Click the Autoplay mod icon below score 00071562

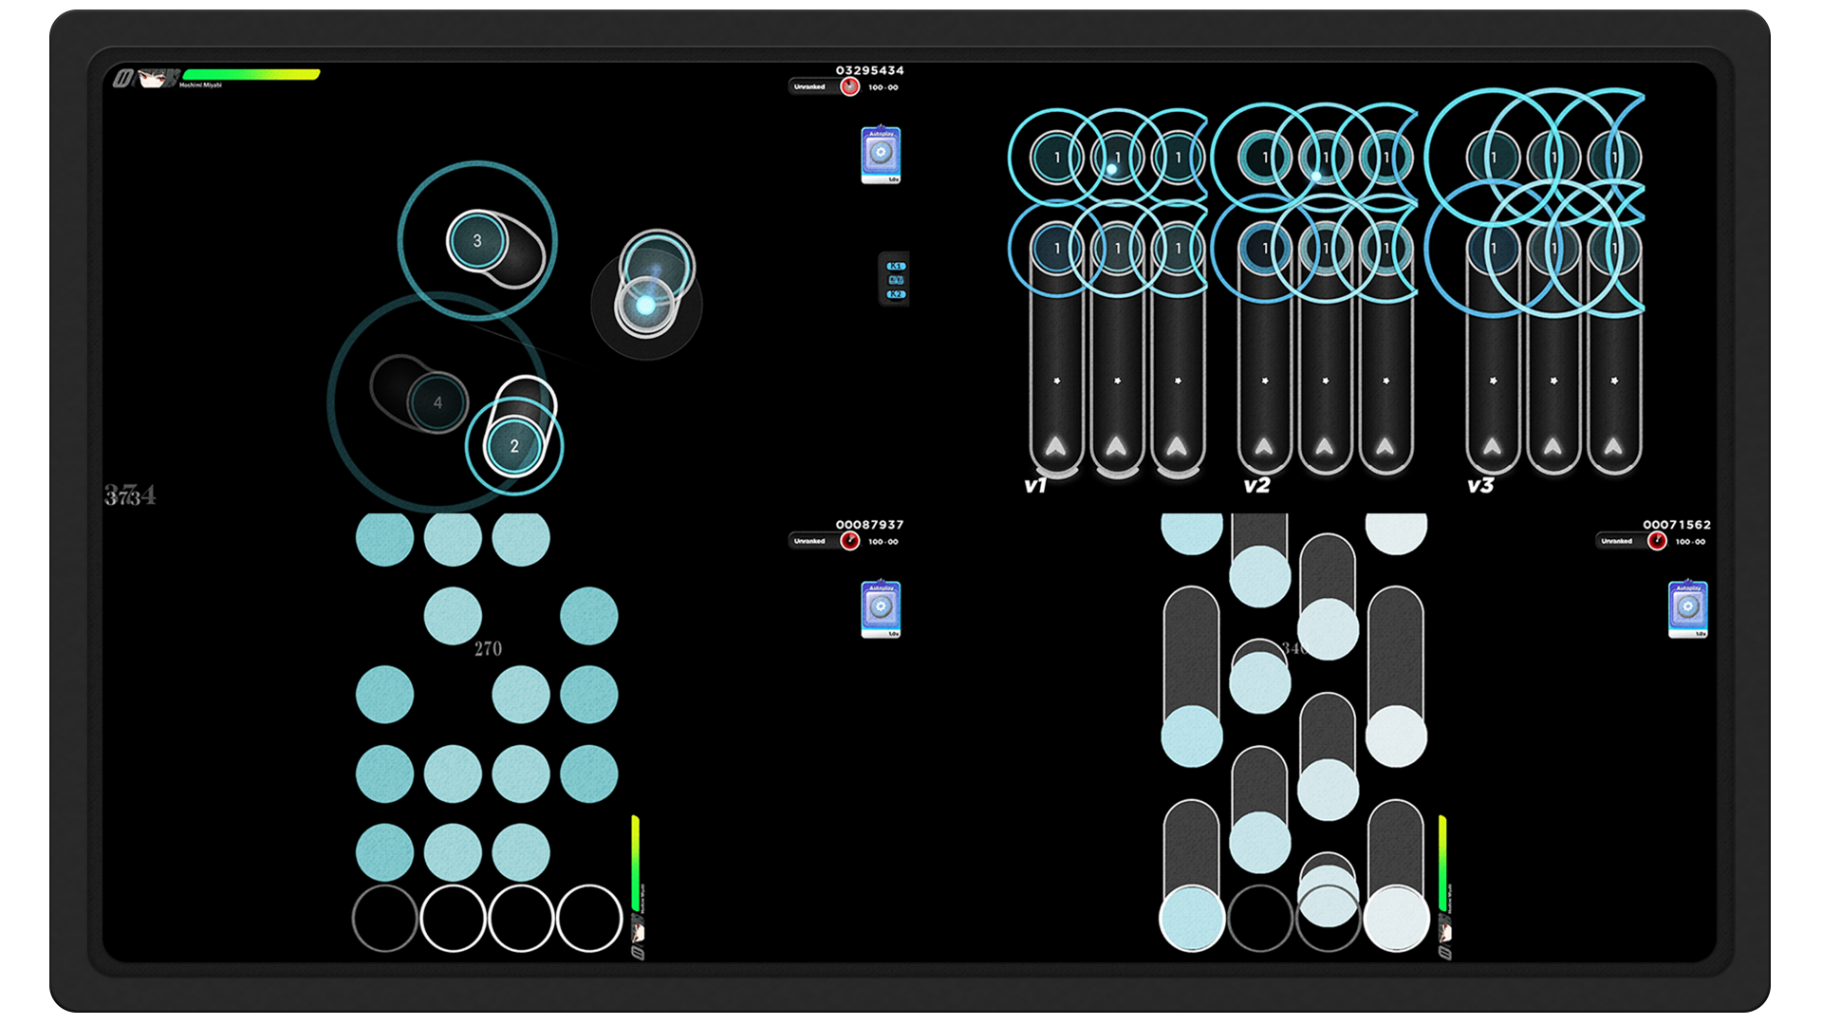click(x=1688, y=609)
